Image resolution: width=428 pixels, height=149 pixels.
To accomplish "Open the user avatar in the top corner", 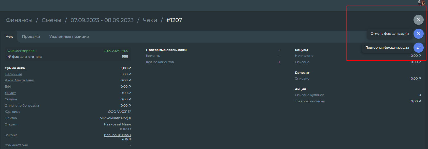I will click(421, 3).
